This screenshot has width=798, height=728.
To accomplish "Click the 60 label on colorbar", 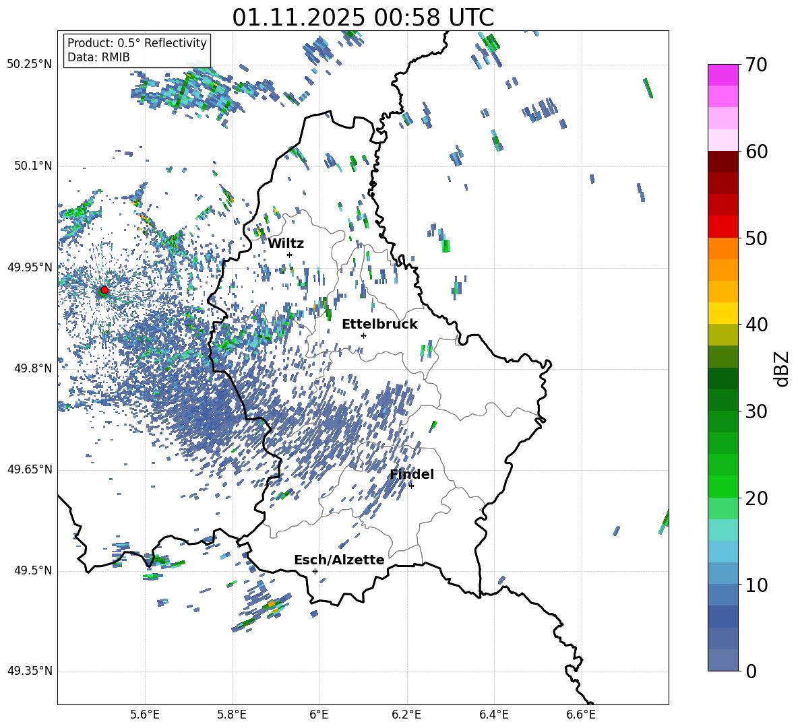I will pyautogui.click(x=756, y=152).
